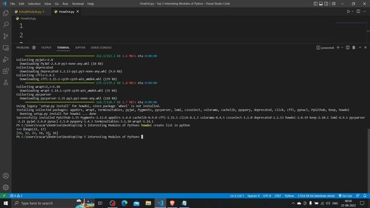Open the notifications bell in status bar

pos(365,196)
